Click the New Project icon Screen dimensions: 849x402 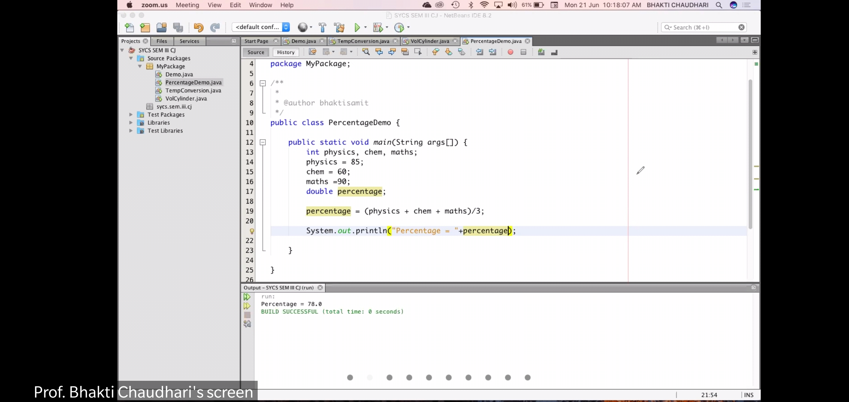[145, 27]
